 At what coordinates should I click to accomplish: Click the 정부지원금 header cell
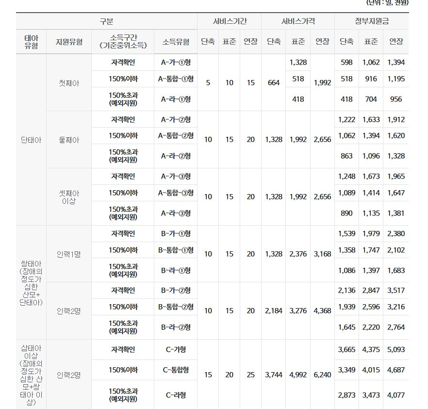coord(372,21)
